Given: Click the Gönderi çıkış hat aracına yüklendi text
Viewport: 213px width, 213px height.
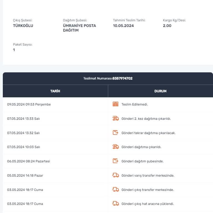Looking at the screenshot, I should click(148, 204).
